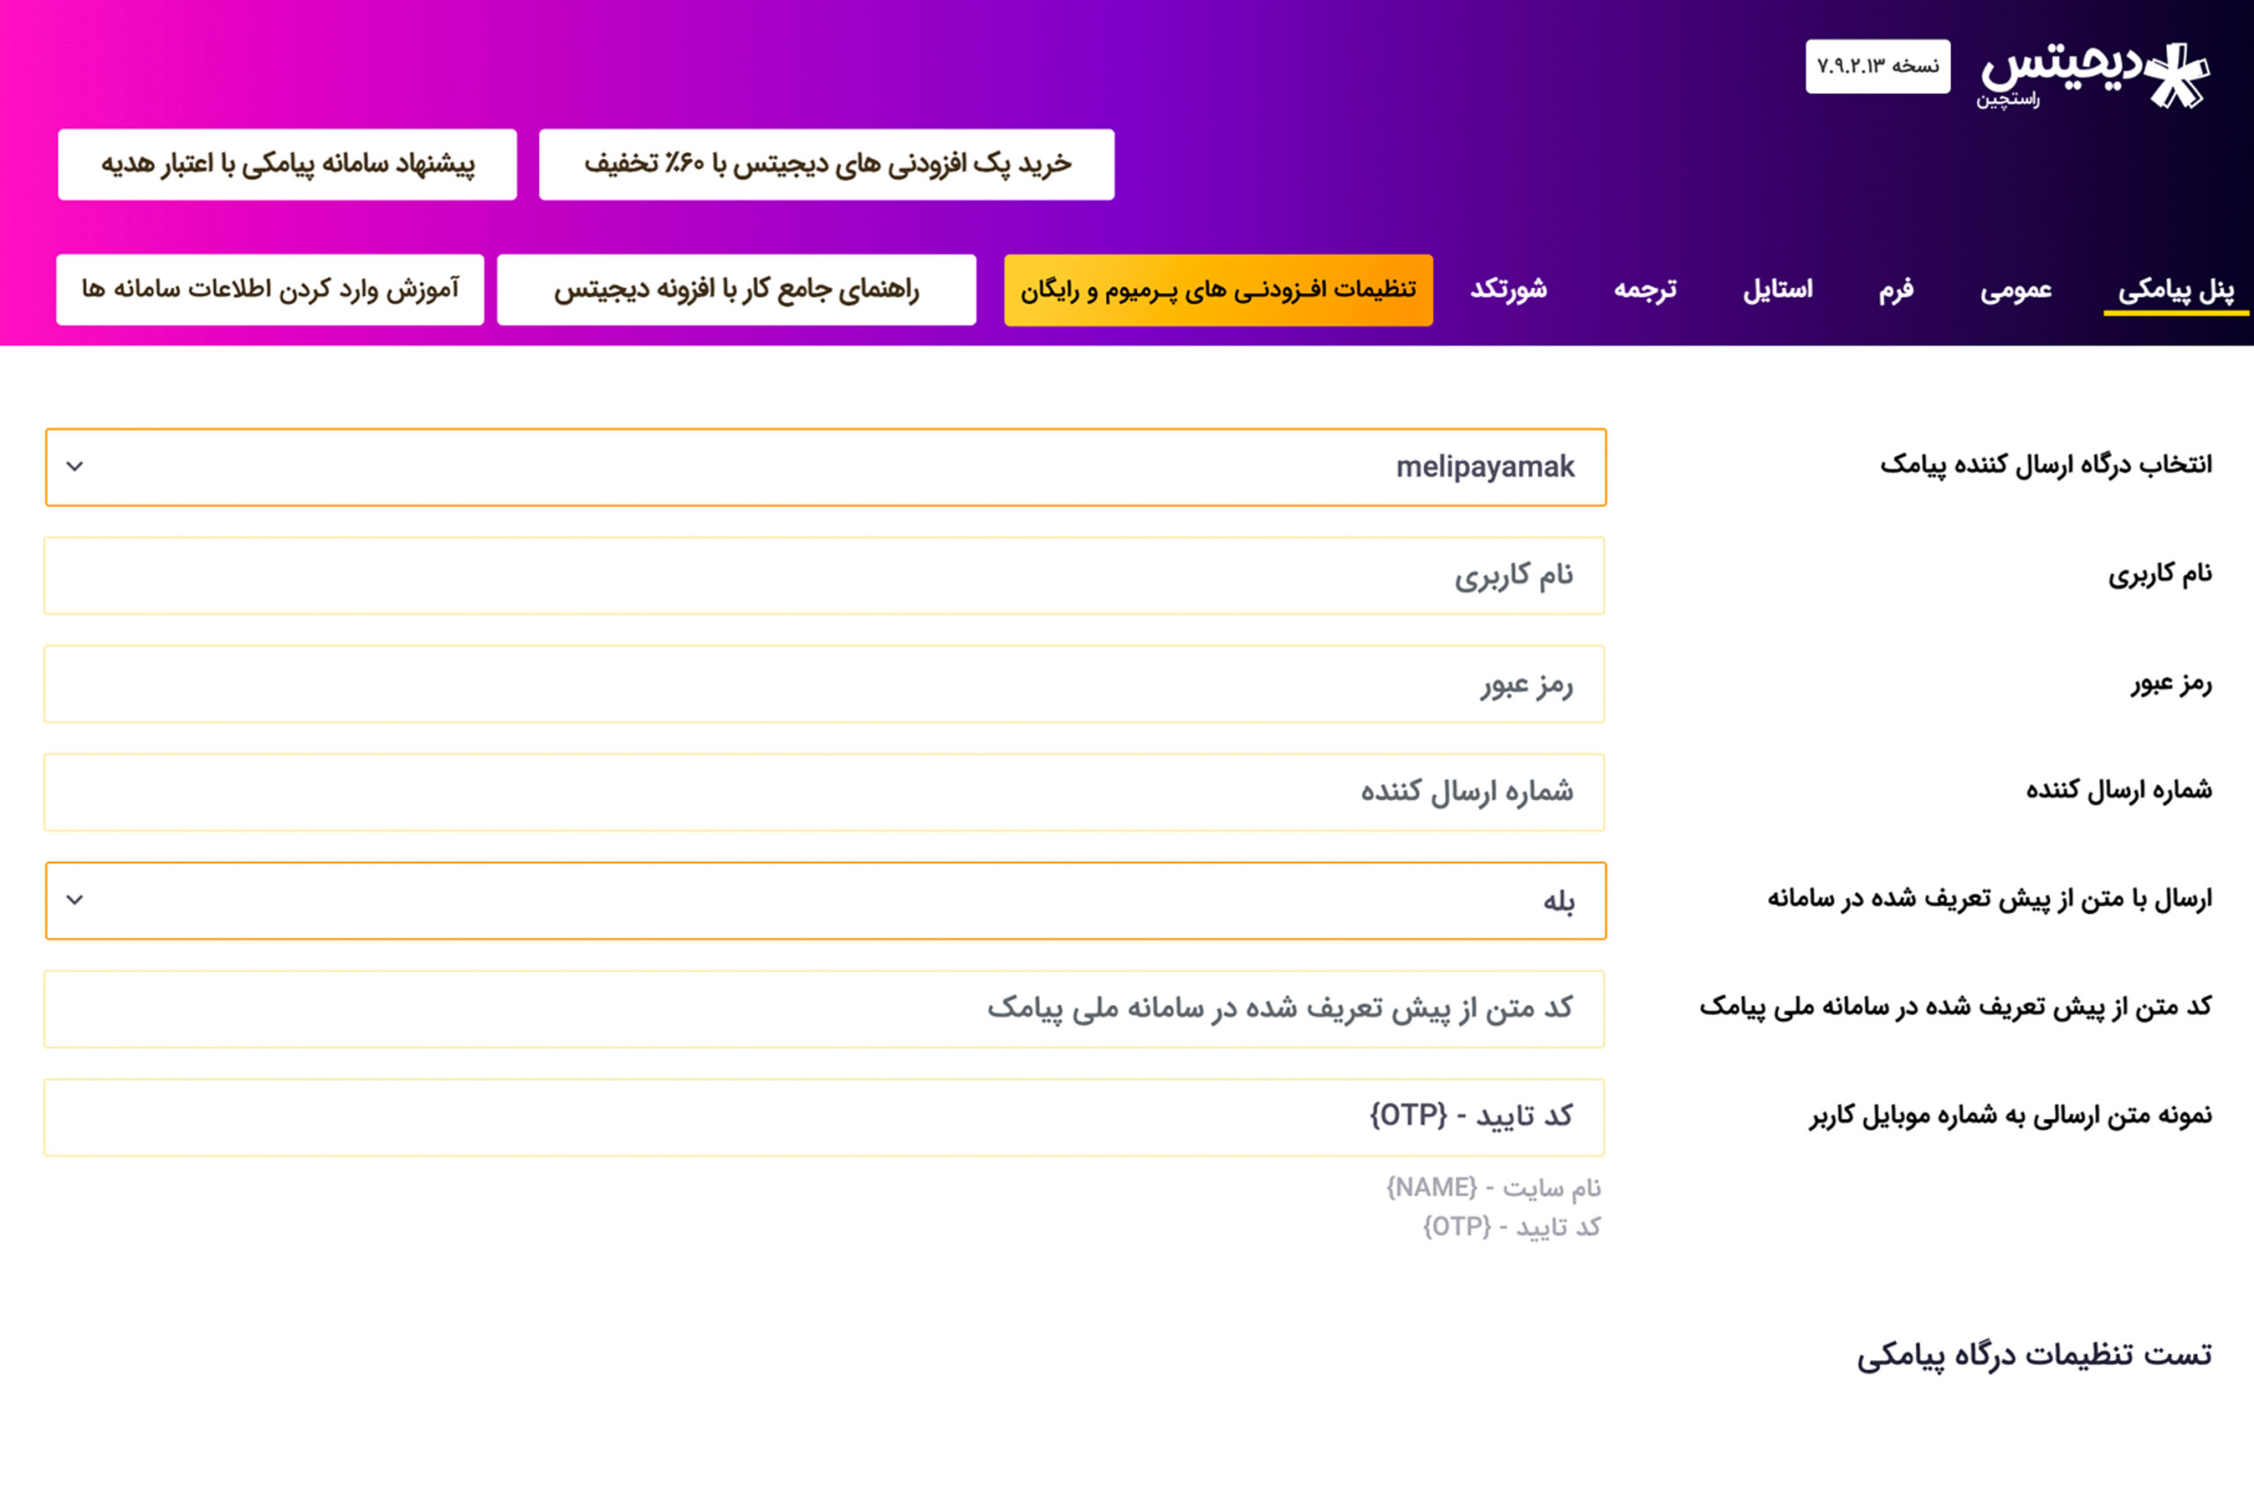Click the کد تایید - {OTP} hint text

(x=1511, y=1227)
